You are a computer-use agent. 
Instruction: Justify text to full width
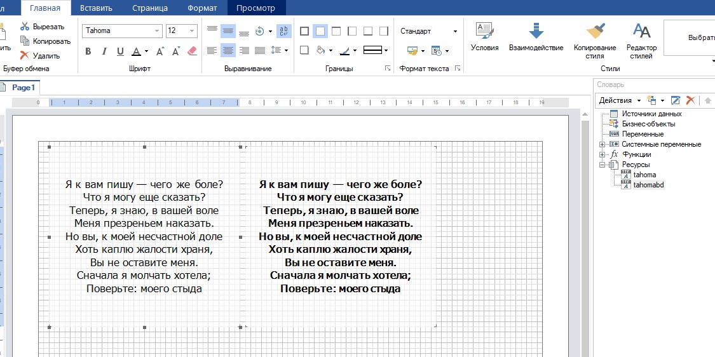pos(260,50)
